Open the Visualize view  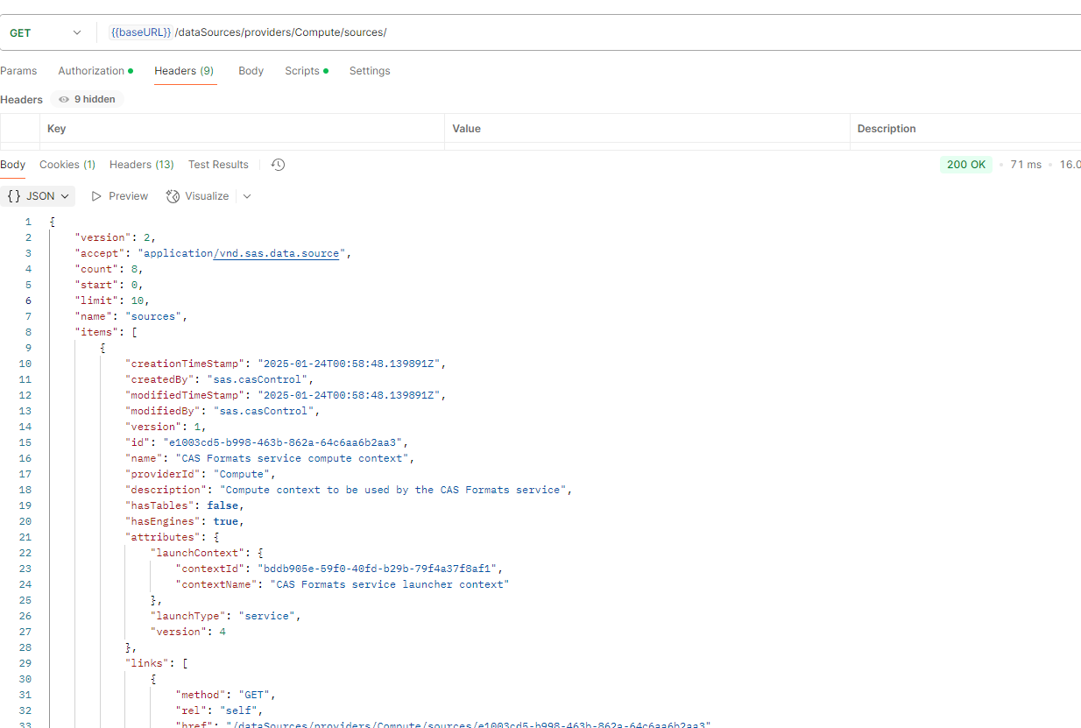pos(197,195)
